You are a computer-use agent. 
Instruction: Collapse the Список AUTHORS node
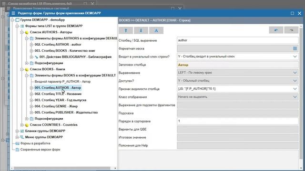click(22, 32)
